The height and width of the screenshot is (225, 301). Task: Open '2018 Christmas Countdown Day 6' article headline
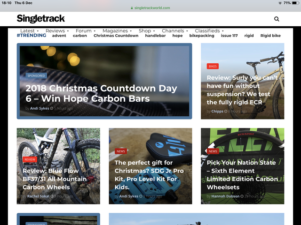(x=102, y=93)
